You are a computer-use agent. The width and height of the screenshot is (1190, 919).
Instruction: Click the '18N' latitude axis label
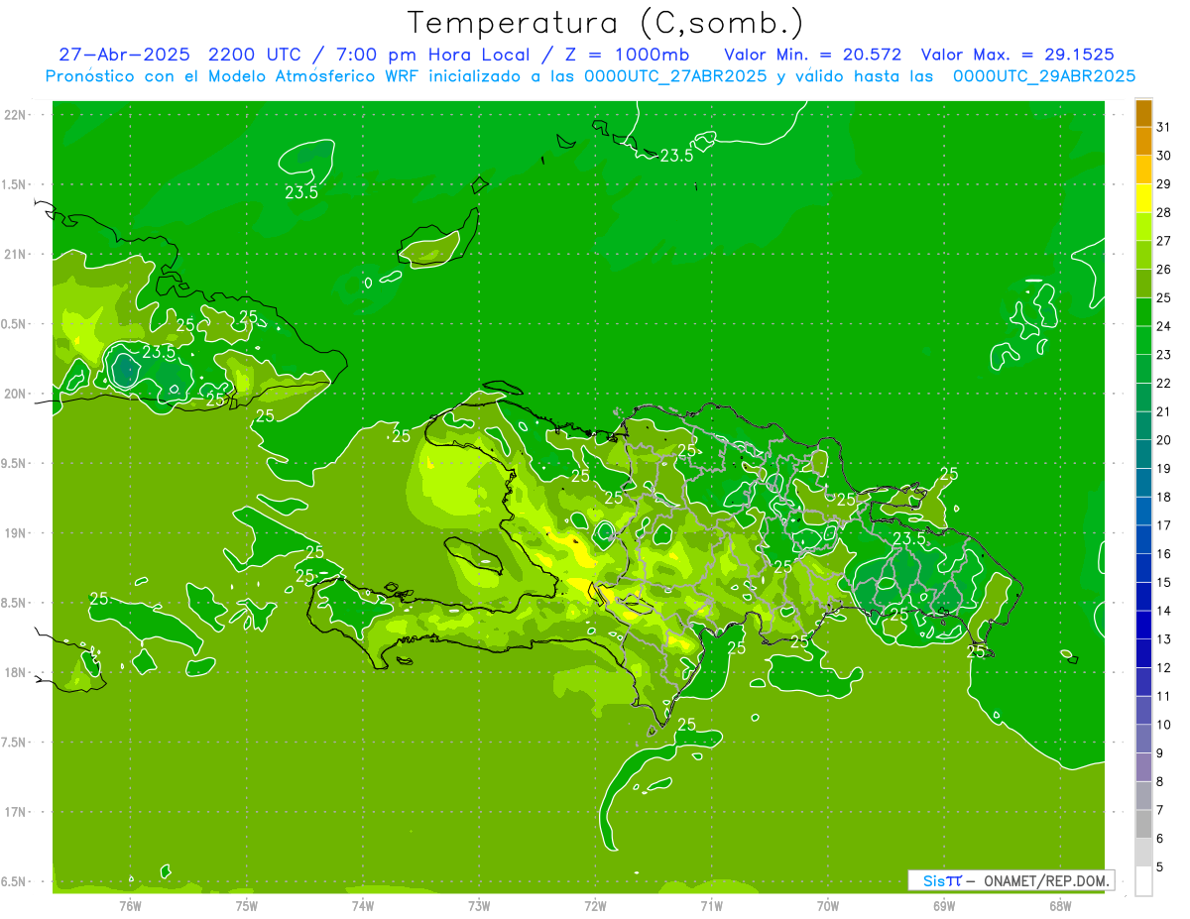pyautogui.click(x=15, y=672)
